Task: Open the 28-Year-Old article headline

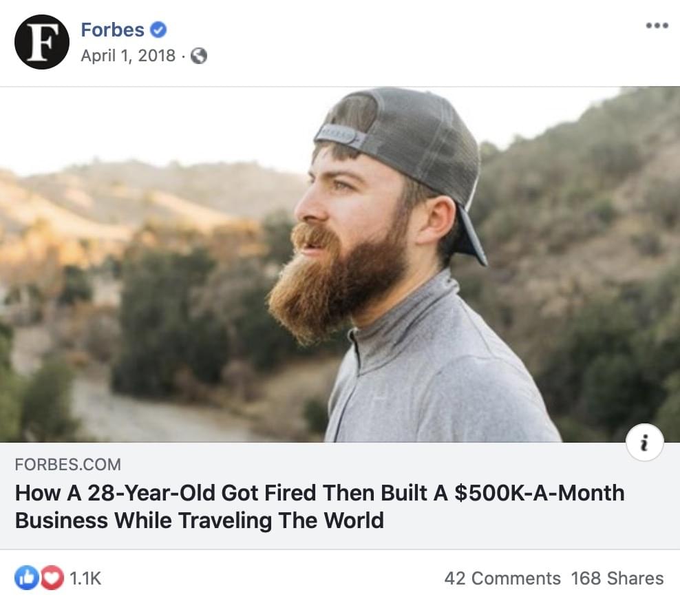Action: pos(319,493)
